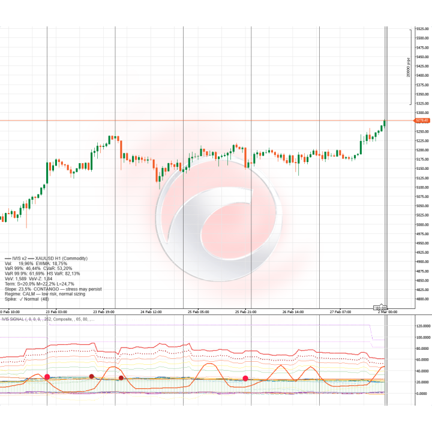432x432 pixels.
Task: Click the bright red signal dot near 23 Feb 03:00
Action: pos(47,377)
